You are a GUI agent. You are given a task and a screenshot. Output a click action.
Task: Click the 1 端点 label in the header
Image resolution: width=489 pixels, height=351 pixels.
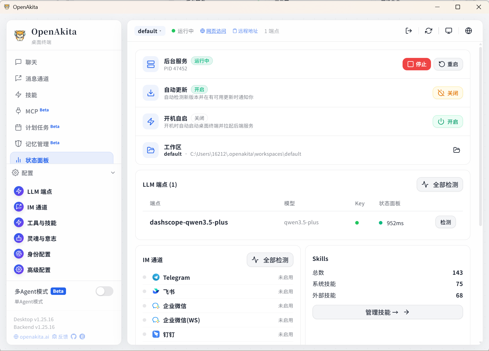272,31
